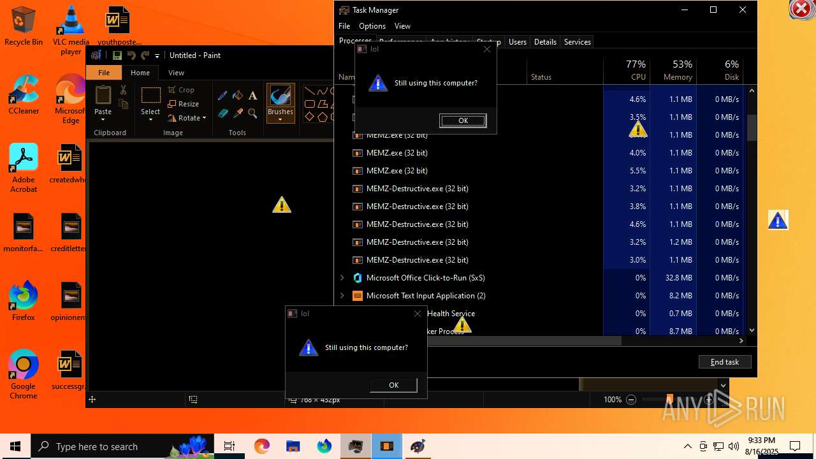The width and height of the screenshot is (816, 459).
Task: Click OK in lower lol dialog
Action: click(x=393, y=385)
